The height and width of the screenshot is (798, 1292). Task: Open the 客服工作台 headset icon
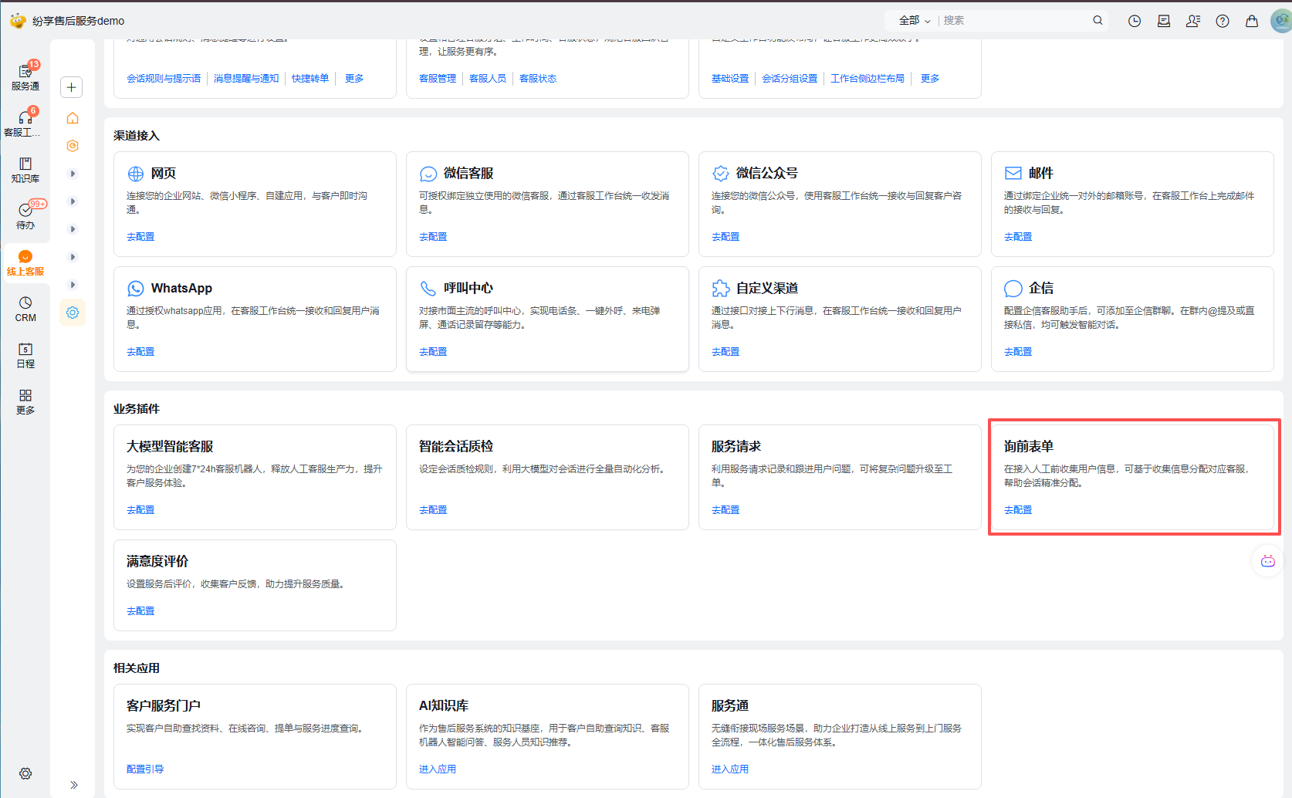pos(25,123)
